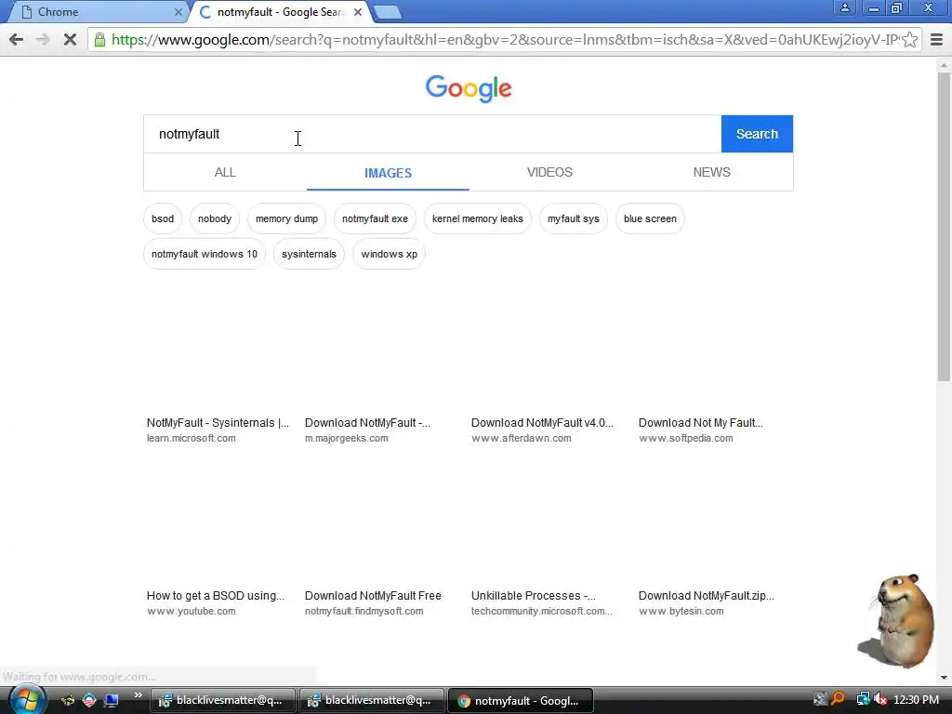Click the notmyfault Chrome taskbar button
The width and height of the screenshot is (952, 714).
(520, 701)
